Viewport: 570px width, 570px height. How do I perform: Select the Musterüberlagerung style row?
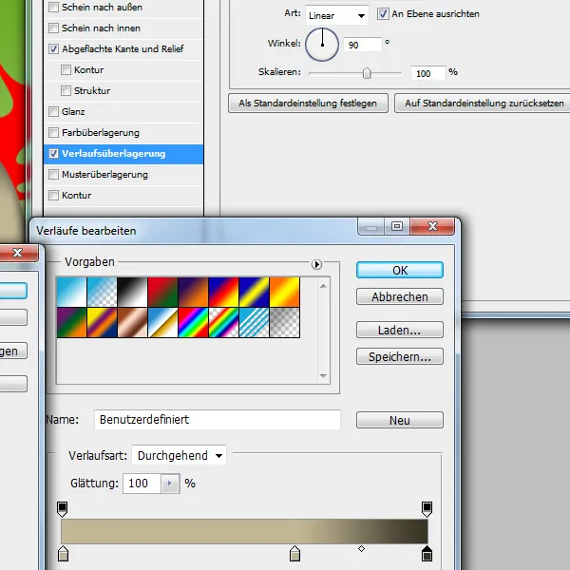click(123, 175)
